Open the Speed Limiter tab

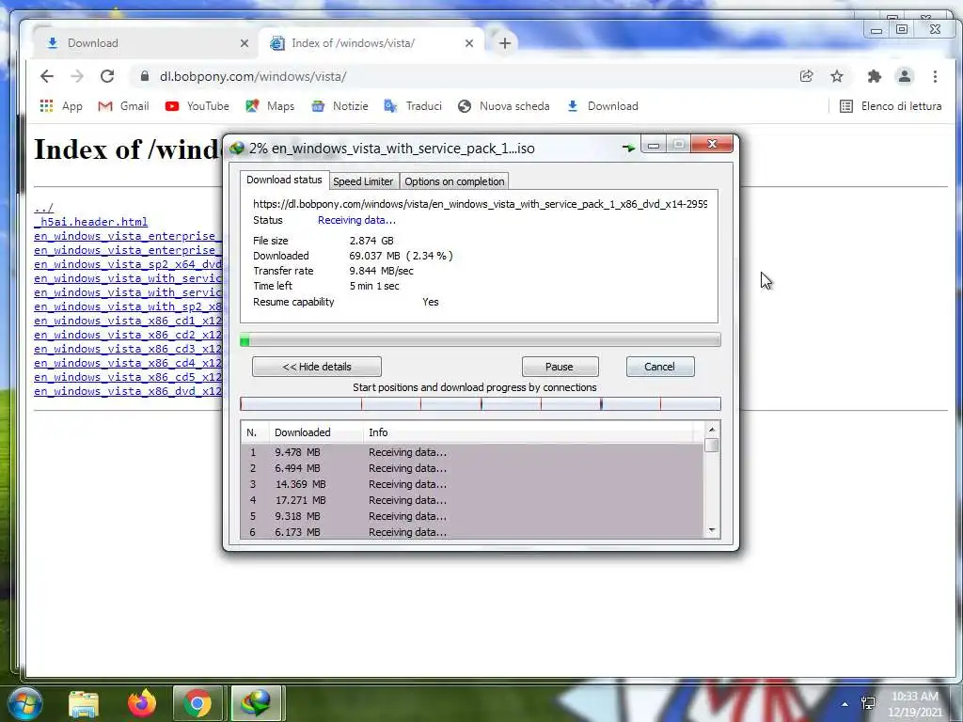[x=363, y=181]
